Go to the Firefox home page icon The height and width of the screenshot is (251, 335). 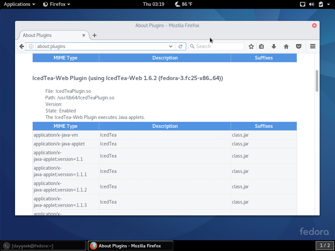pyautogui.click(x=286, y=46)
